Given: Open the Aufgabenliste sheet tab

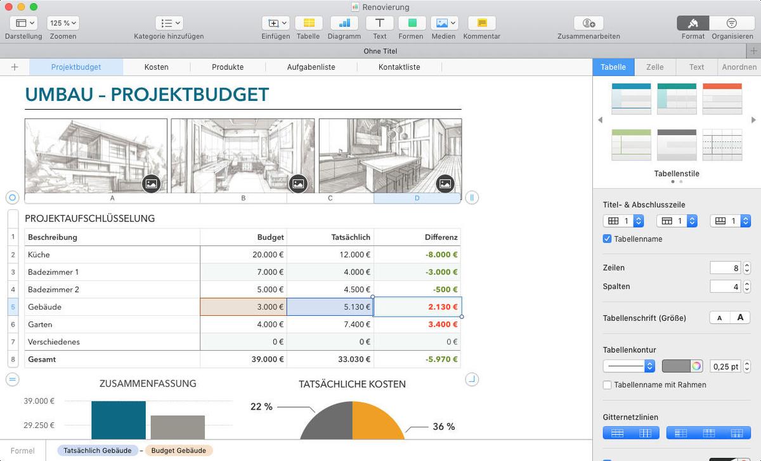Looking at the screenshot, I should [311, 67].
